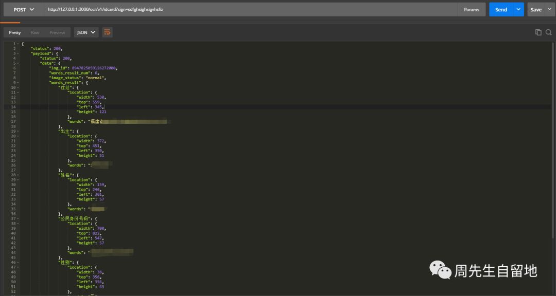Toggle line wrap icon in response toolbar

(107, 32)
